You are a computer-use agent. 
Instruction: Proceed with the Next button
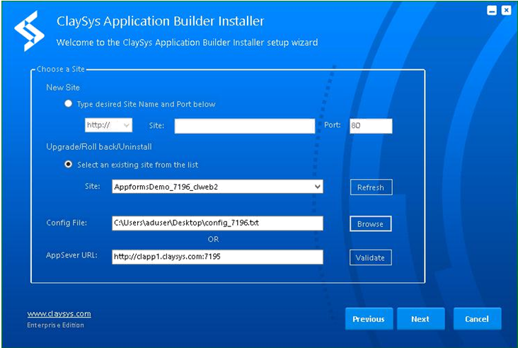pyautogui.click(x=420, y=319)
